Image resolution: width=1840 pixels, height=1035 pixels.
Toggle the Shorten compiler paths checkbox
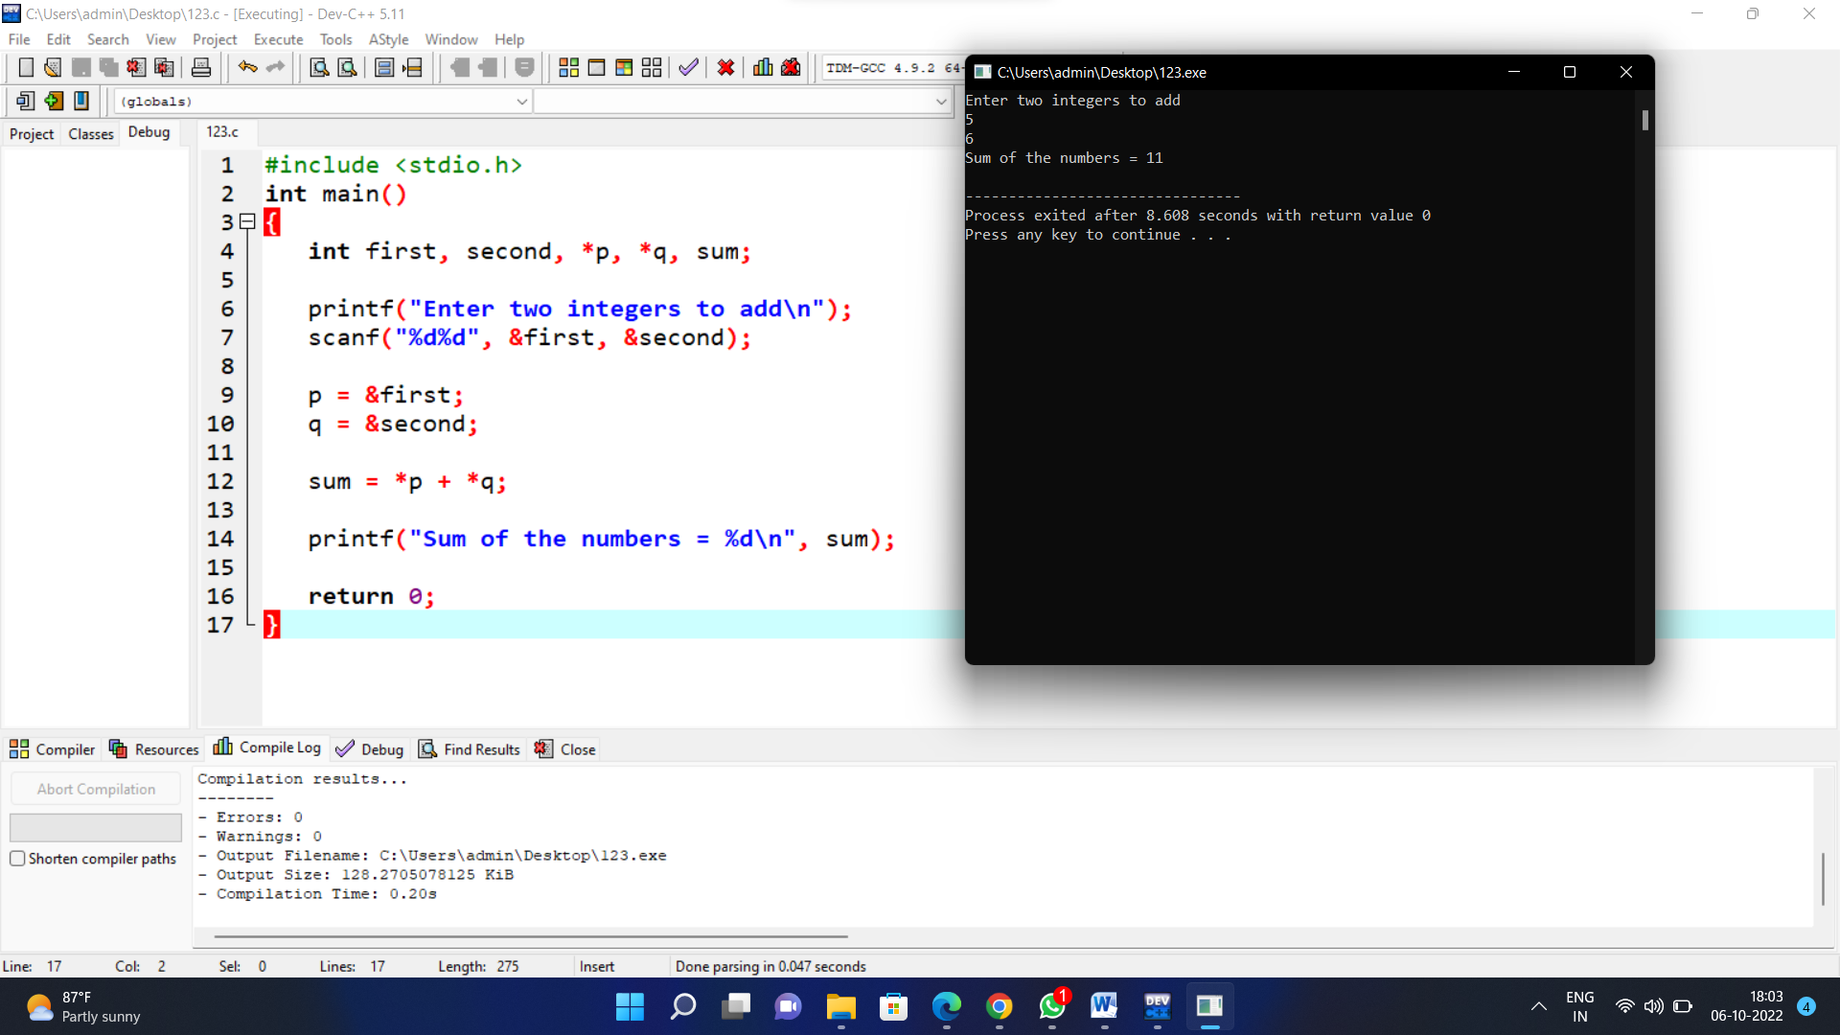click(x=17, y=859)
